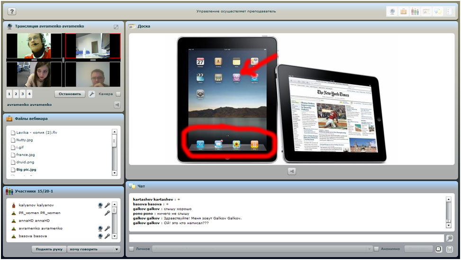
Task: Click kalyanov's microphone icon
Action: [x=107, y=205]
